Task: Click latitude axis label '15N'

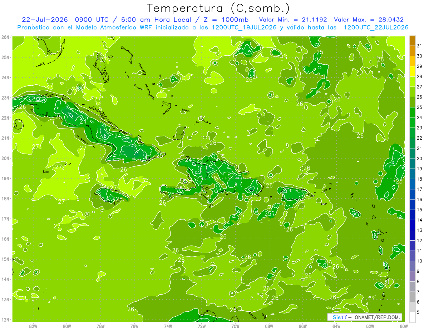Action: coord(6,259)
